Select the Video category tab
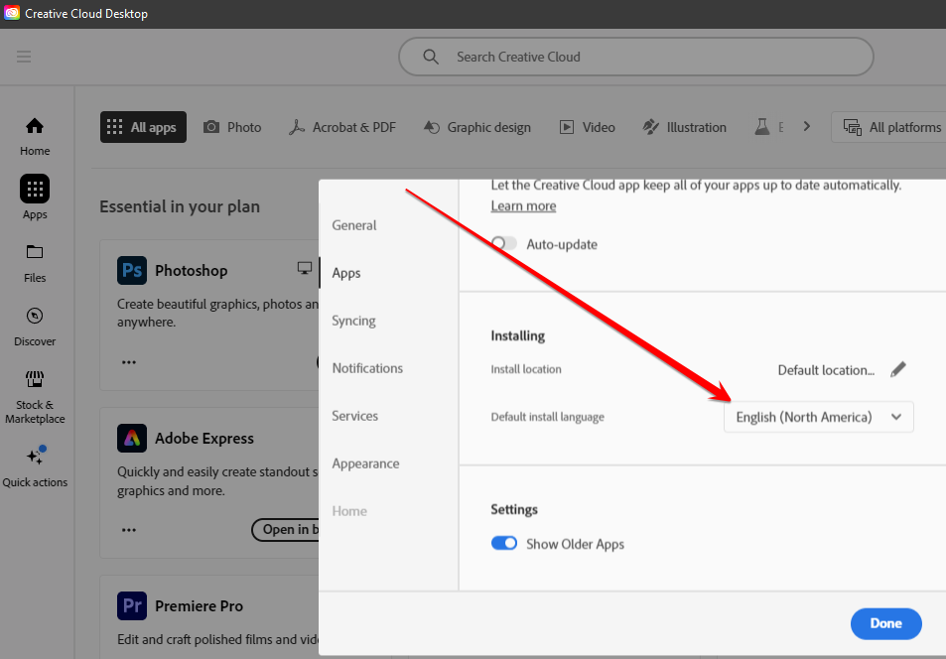This screenshot has height=659, width=946. point(587,127)
